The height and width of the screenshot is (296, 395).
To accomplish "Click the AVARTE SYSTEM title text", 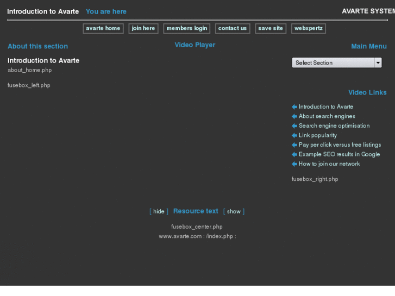I will point(368,11).
